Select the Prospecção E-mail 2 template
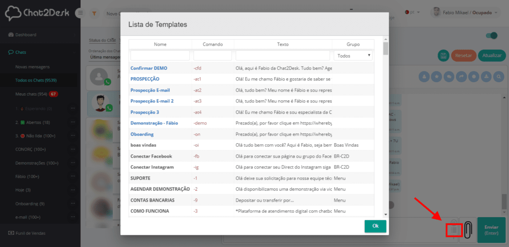This screenshot has height=247, width=509. pos(152,101)
